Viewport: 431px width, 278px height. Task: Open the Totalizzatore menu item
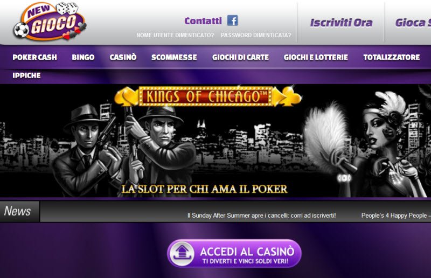click(x=392, y=57)
